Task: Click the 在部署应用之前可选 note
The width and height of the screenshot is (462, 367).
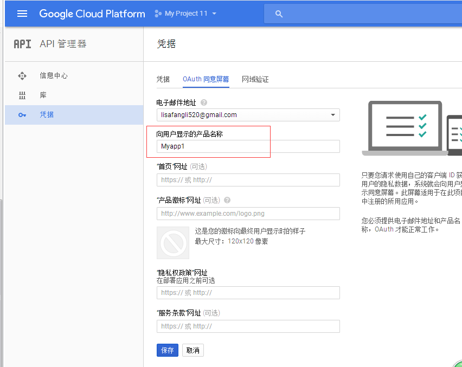Action: 185,281
